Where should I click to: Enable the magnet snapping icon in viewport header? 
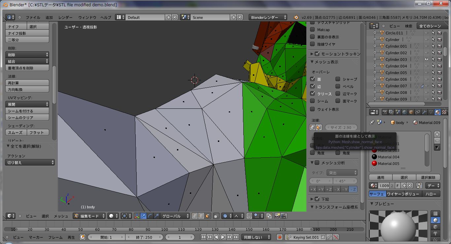pyautogui.click(x=248, y=216)
